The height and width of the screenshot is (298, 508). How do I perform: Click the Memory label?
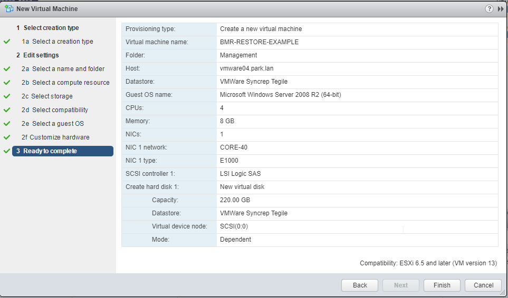(138, 121)
